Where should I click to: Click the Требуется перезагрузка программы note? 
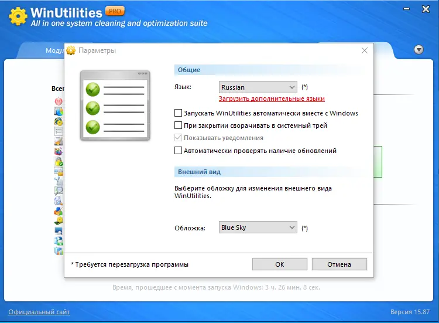[129, 264]
